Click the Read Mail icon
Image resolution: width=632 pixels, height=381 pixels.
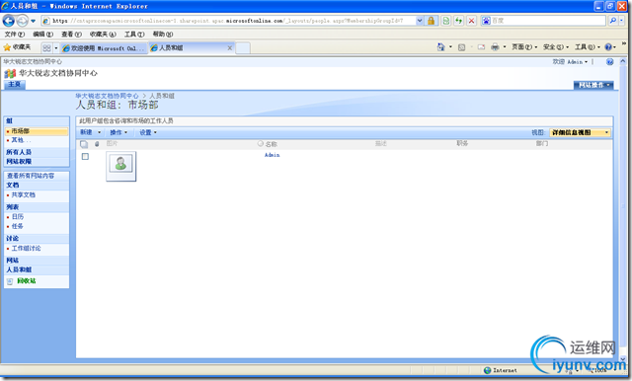coord(481,47)
